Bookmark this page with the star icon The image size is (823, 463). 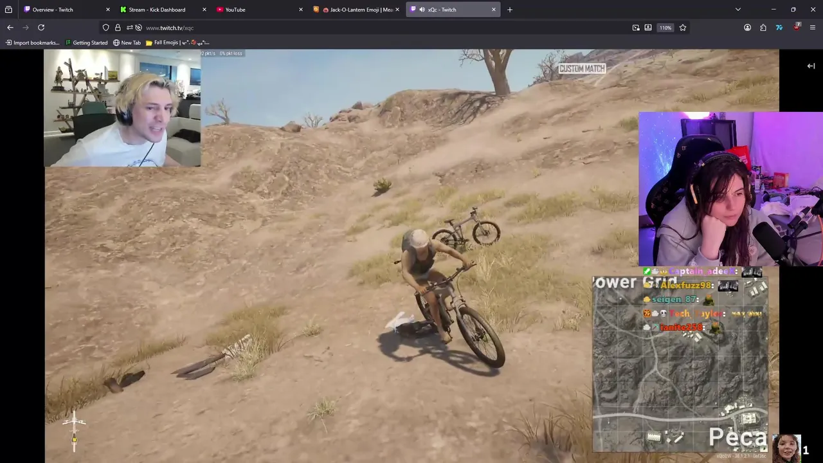click(683, 28)
